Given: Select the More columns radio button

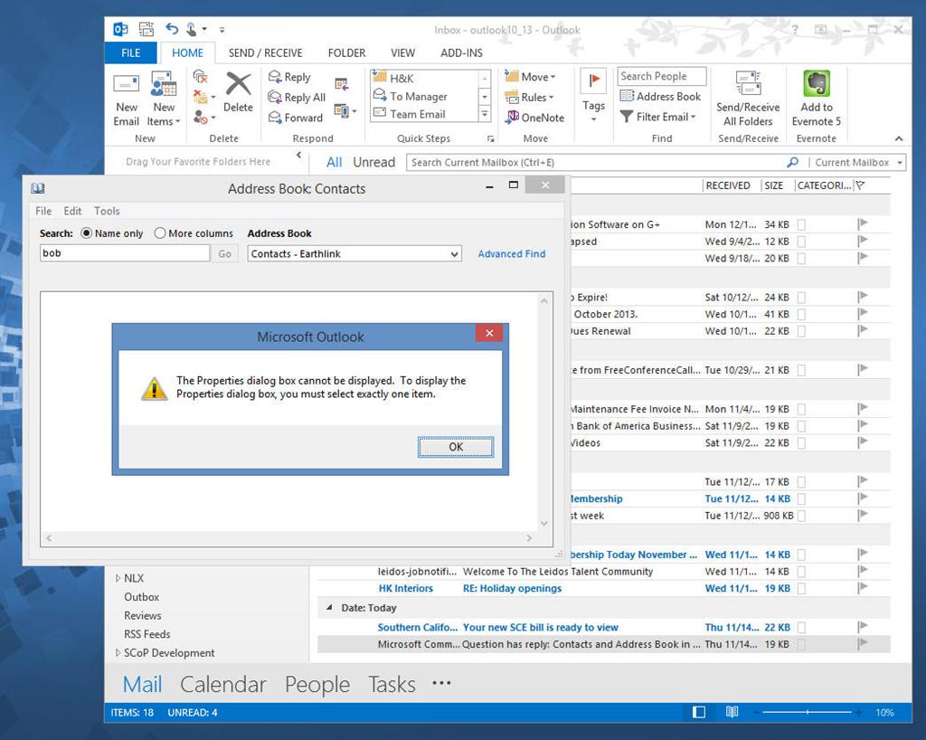Looking at the screenshot, I should tap(159, 233).
